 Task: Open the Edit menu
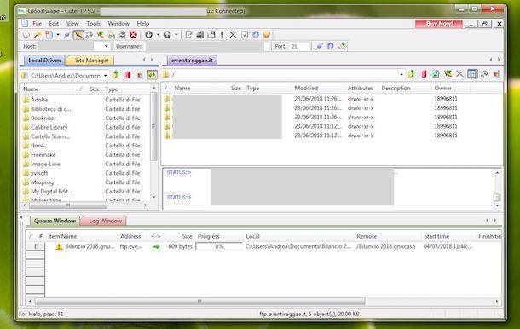point(54,24)
